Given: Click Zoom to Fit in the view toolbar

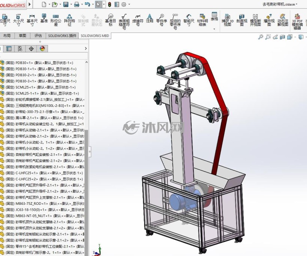Looking at the screenshot, I should [261, 37].
